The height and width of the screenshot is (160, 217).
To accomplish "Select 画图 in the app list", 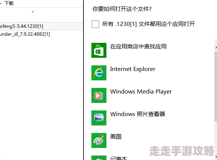I will (116, 137).
